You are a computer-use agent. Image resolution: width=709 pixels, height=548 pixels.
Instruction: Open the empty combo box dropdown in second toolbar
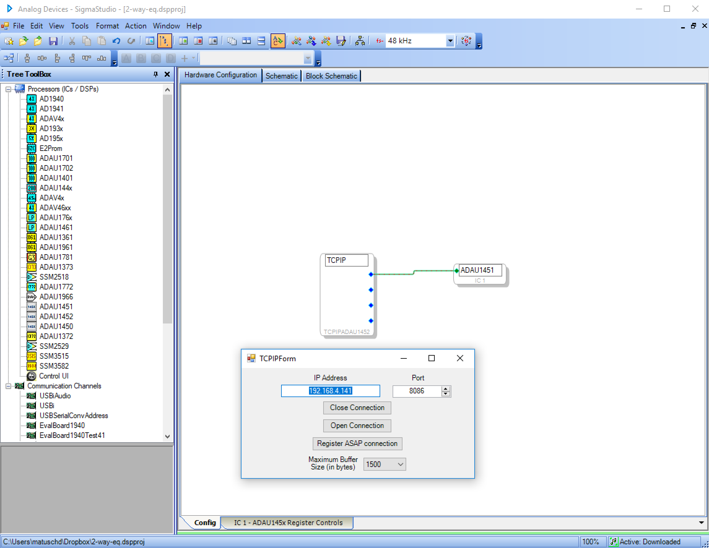pos(308,58)
